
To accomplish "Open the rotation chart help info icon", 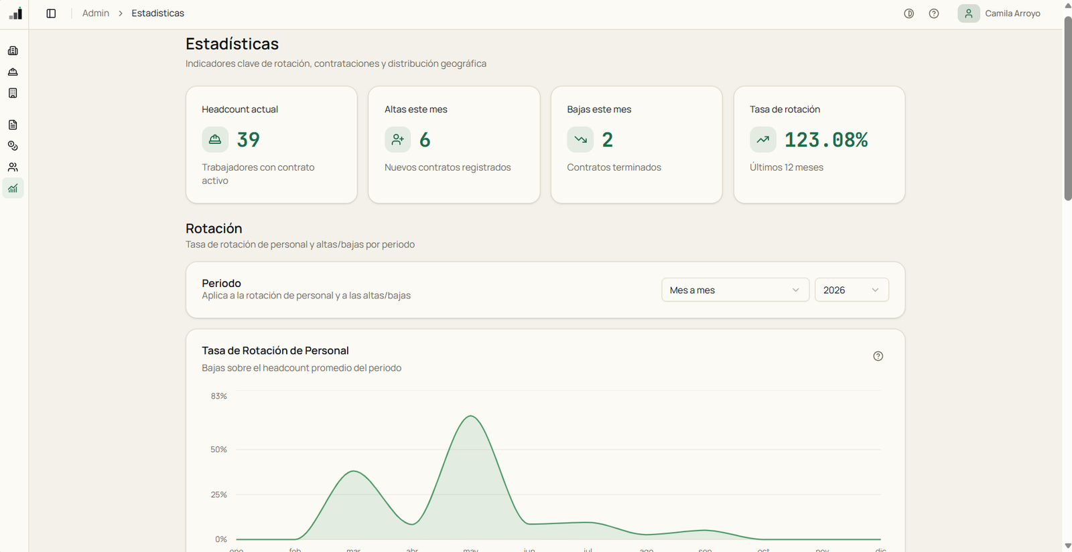I will (878, 356).
